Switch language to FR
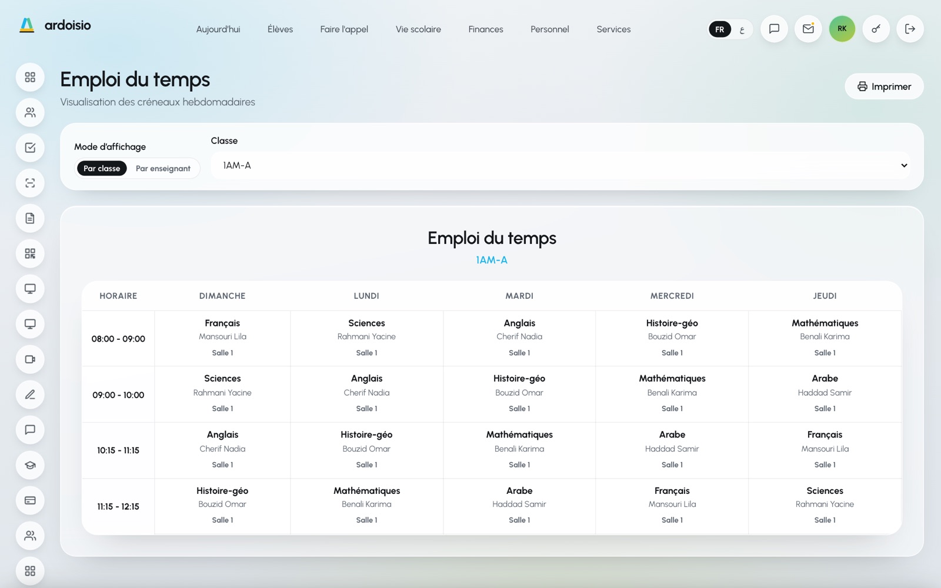The height and width of the screenshot is (588, 941). click(720, 29)
